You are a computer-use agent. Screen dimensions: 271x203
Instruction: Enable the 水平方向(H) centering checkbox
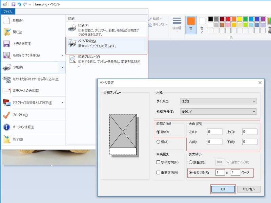click(159, 162)
